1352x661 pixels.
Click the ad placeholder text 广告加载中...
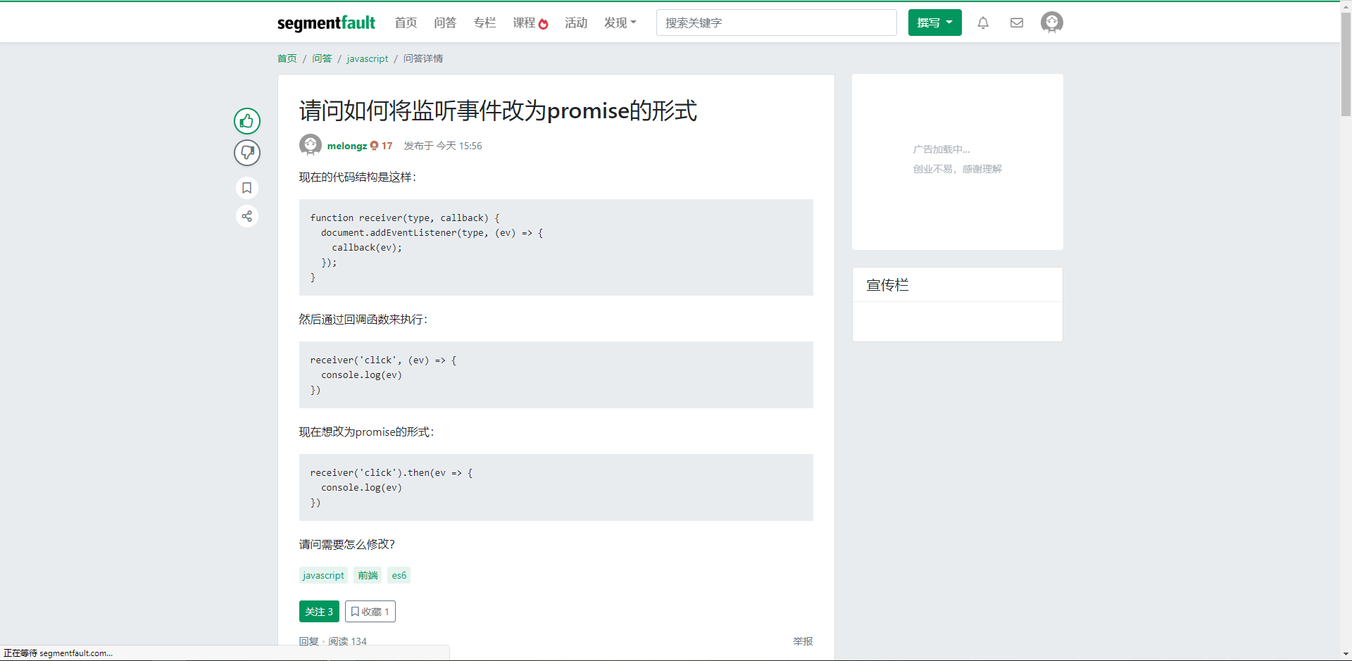(x=941, y=149)
